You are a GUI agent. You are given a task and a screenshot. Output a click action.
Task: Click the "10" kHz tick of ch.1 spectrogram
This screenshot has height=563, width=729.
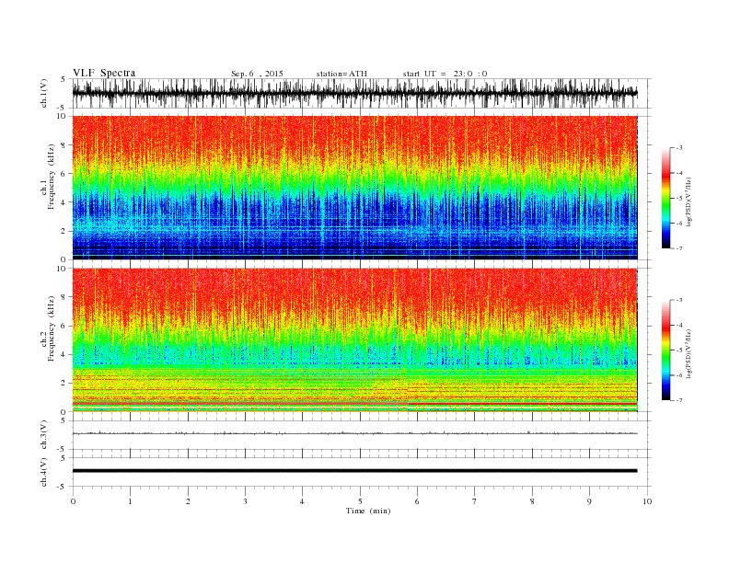pyautogui.click(x=62, y=116)
